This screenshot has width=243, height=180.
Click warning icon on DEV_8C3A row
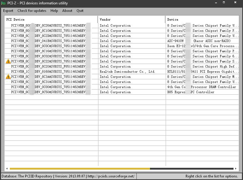coord(8,76)
